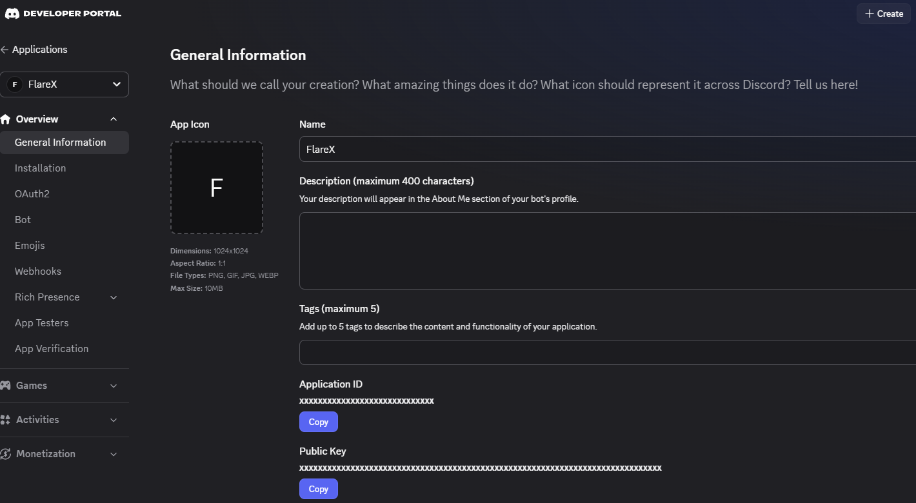This screenshot has width=916, height=503.
Task: Click the plus icon on the Create button
Action: pos(870,14)
